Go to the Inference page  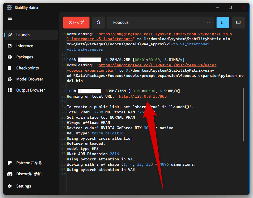tap(31, 46)
